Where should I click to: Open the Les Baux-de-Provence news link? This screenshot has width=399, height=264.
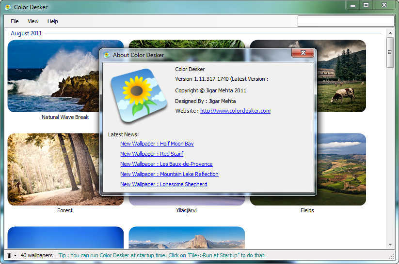pyautogui.click(x=166, y=164)
